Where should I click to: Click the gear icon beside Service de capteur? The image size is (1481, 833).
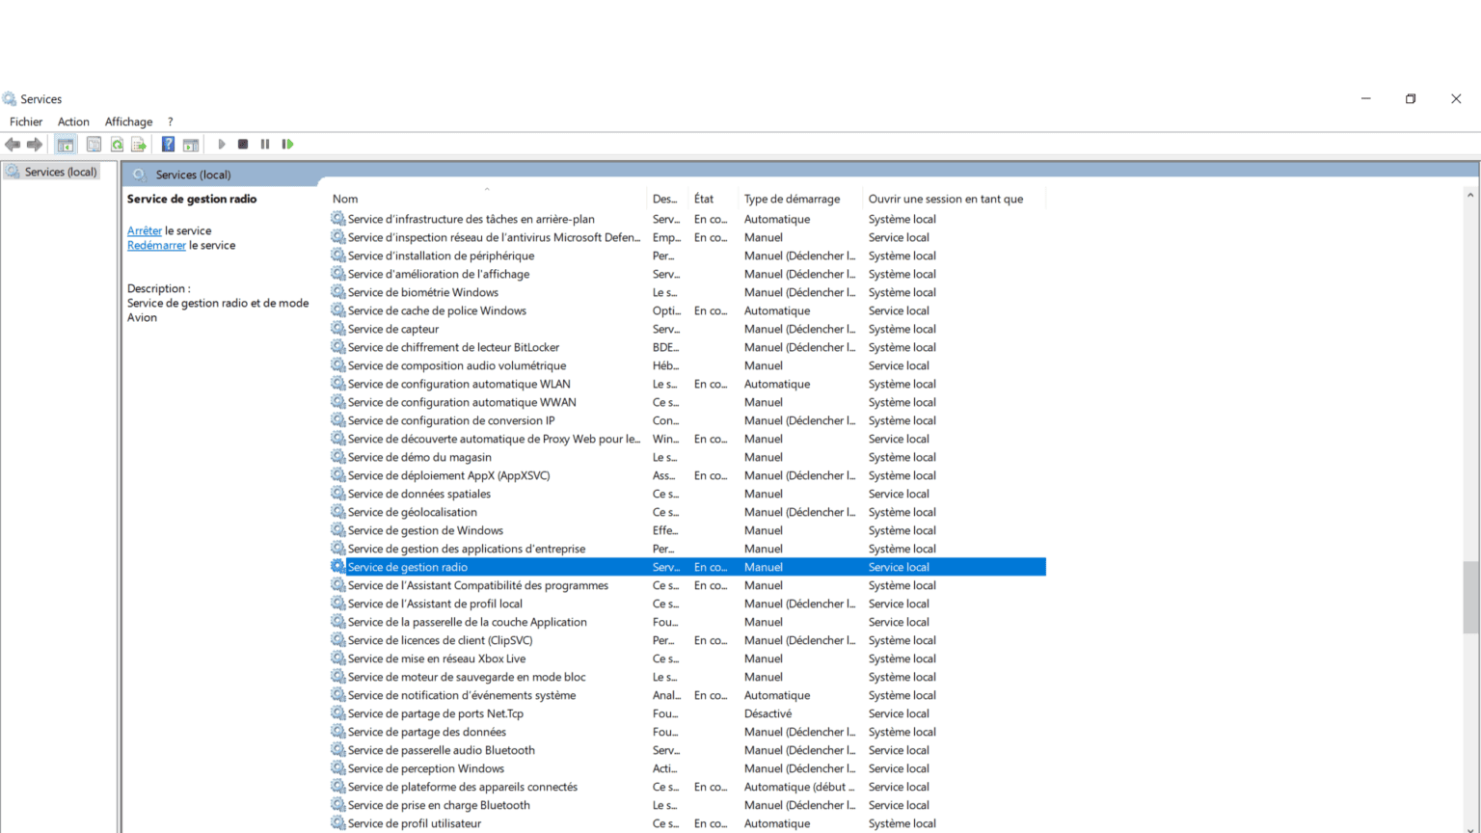[337, 329]
